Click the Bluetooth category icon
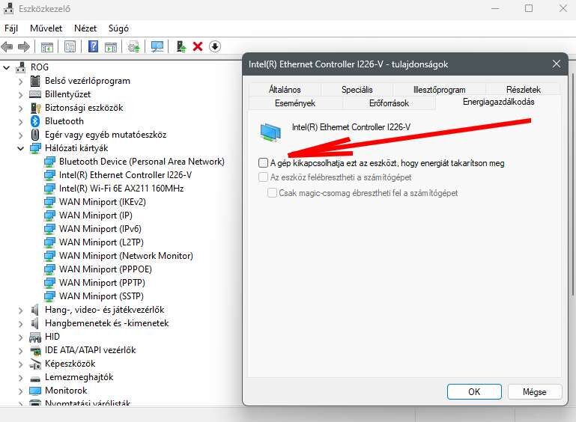Image resolution: width=576 pixels, height=422 pixels. [x=35, y=121]
